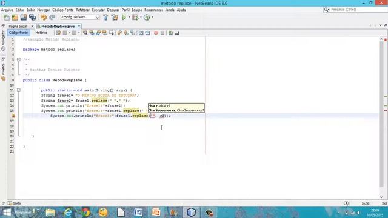
Task: Click the Clean and Build icon
Action: coord(115,17)
